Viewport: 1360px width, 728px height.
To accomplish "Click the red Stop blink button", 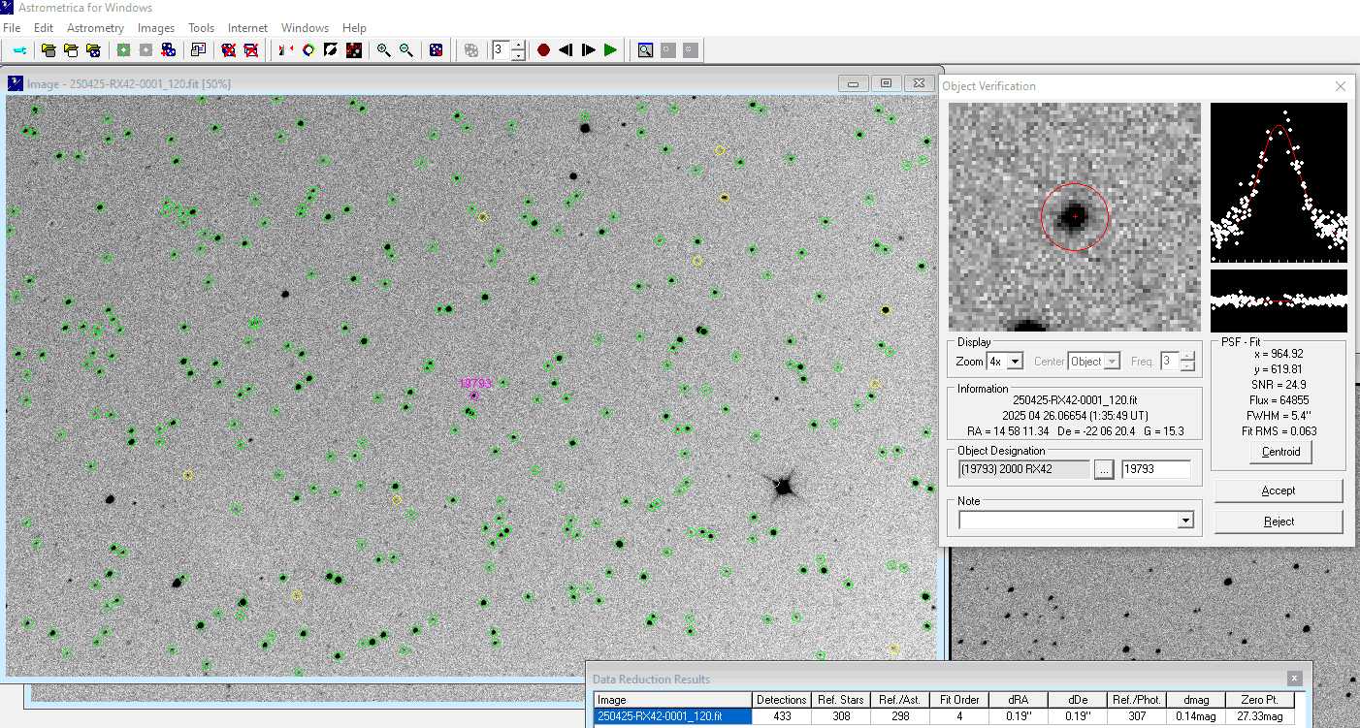I will pyautogui.click(x=543, y=49).
